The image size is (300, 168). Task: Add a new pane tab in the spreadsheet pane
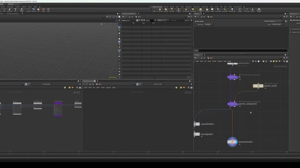pyautogui.click(x=138, y=14)
